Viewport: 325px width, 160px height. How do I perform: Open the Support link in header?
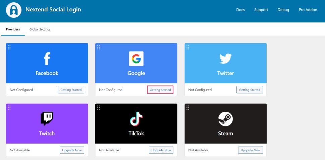261,10
